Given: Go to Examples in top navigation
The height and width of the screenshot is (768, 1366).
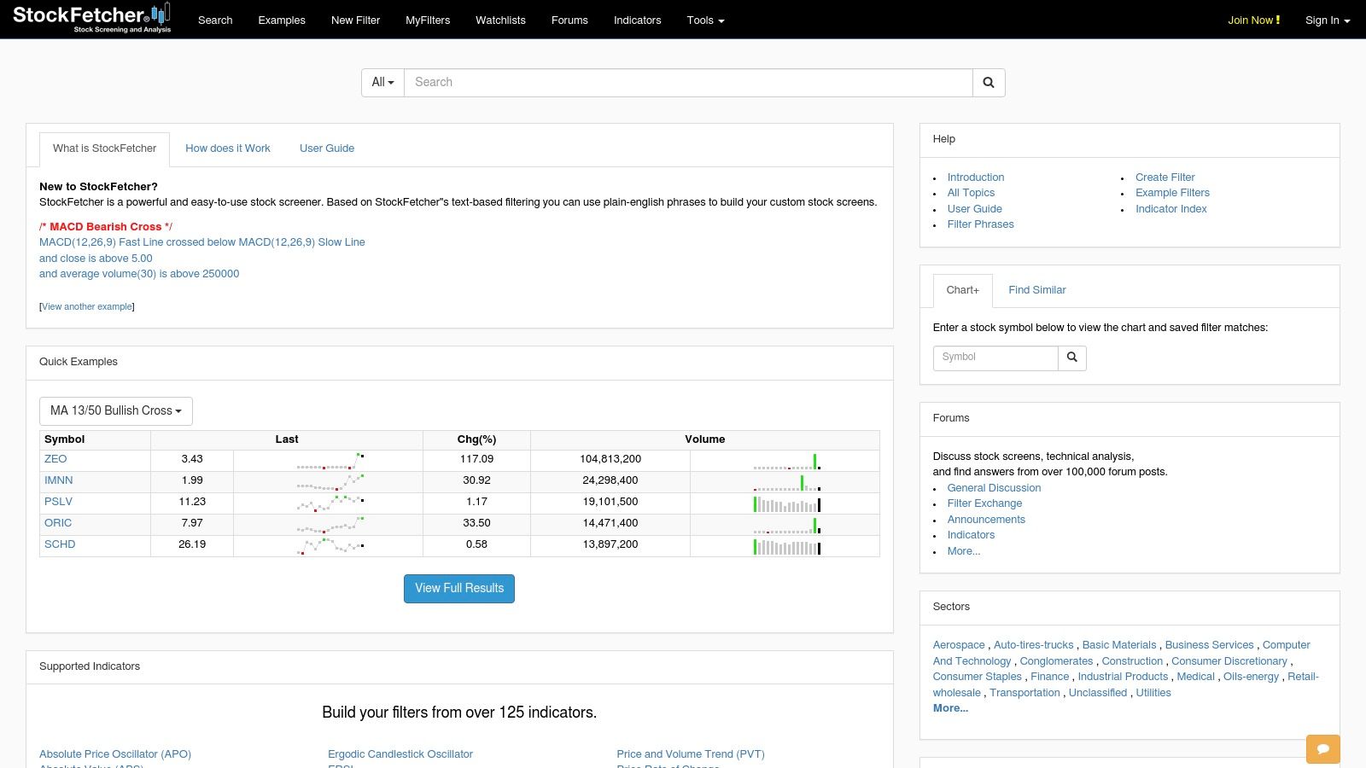Looking at the screenshot, I should [282, 20].
